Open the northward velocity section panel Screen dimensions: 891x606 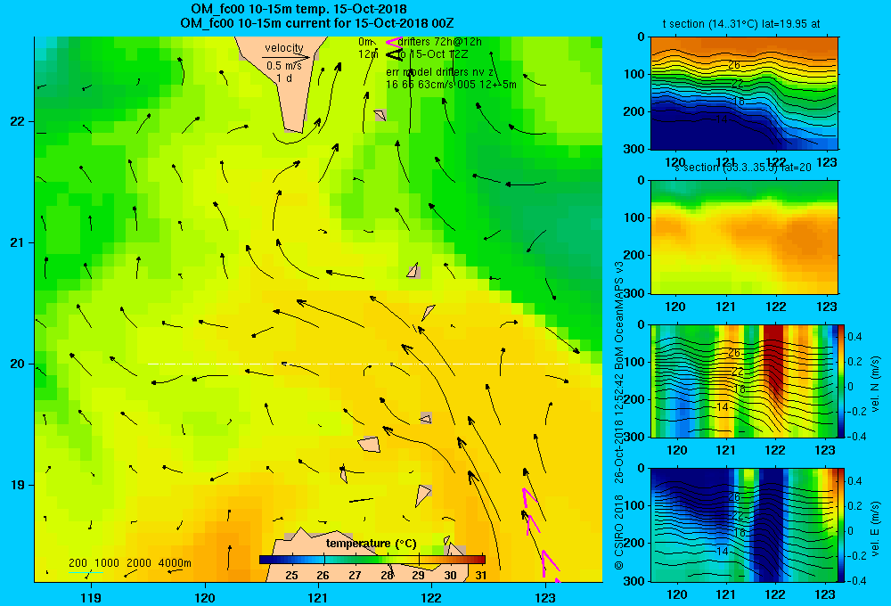point(744,381)
